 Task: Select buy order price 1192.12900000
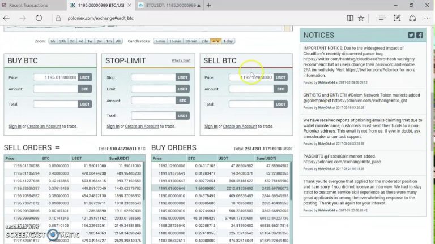coord(172,166)
